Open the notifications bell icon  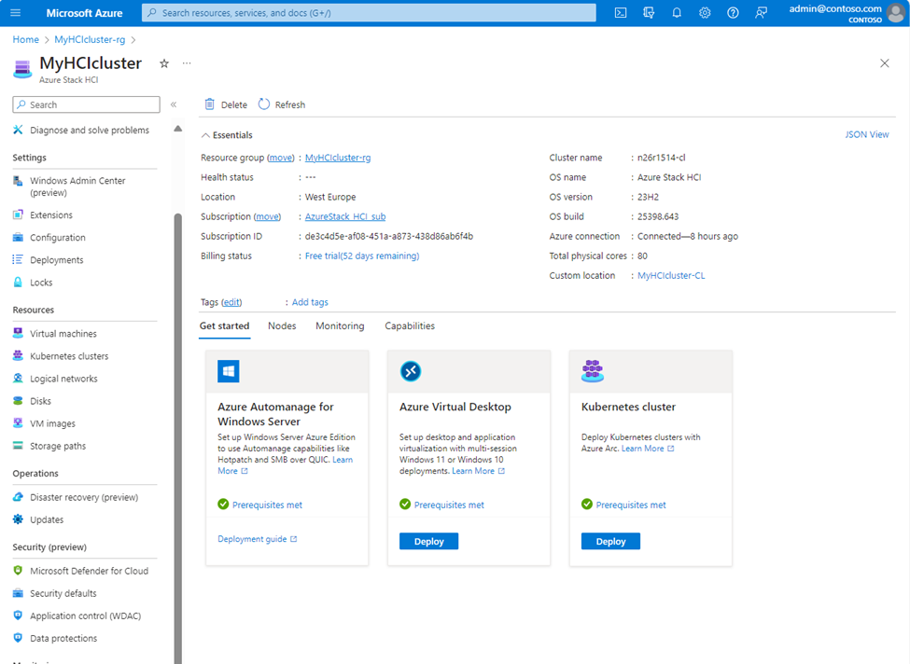[x=677, y=13]
